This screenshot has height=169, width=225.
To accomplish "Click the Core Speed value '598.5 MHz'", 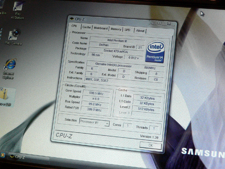I will [x=96, y=93].
